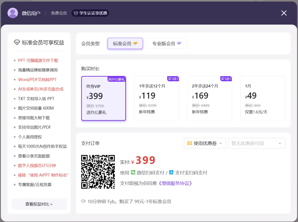Screen dimensions: 298x222
Task: Click the PPT 可编辑源文件下载 benefit
Action: (38, 60)
